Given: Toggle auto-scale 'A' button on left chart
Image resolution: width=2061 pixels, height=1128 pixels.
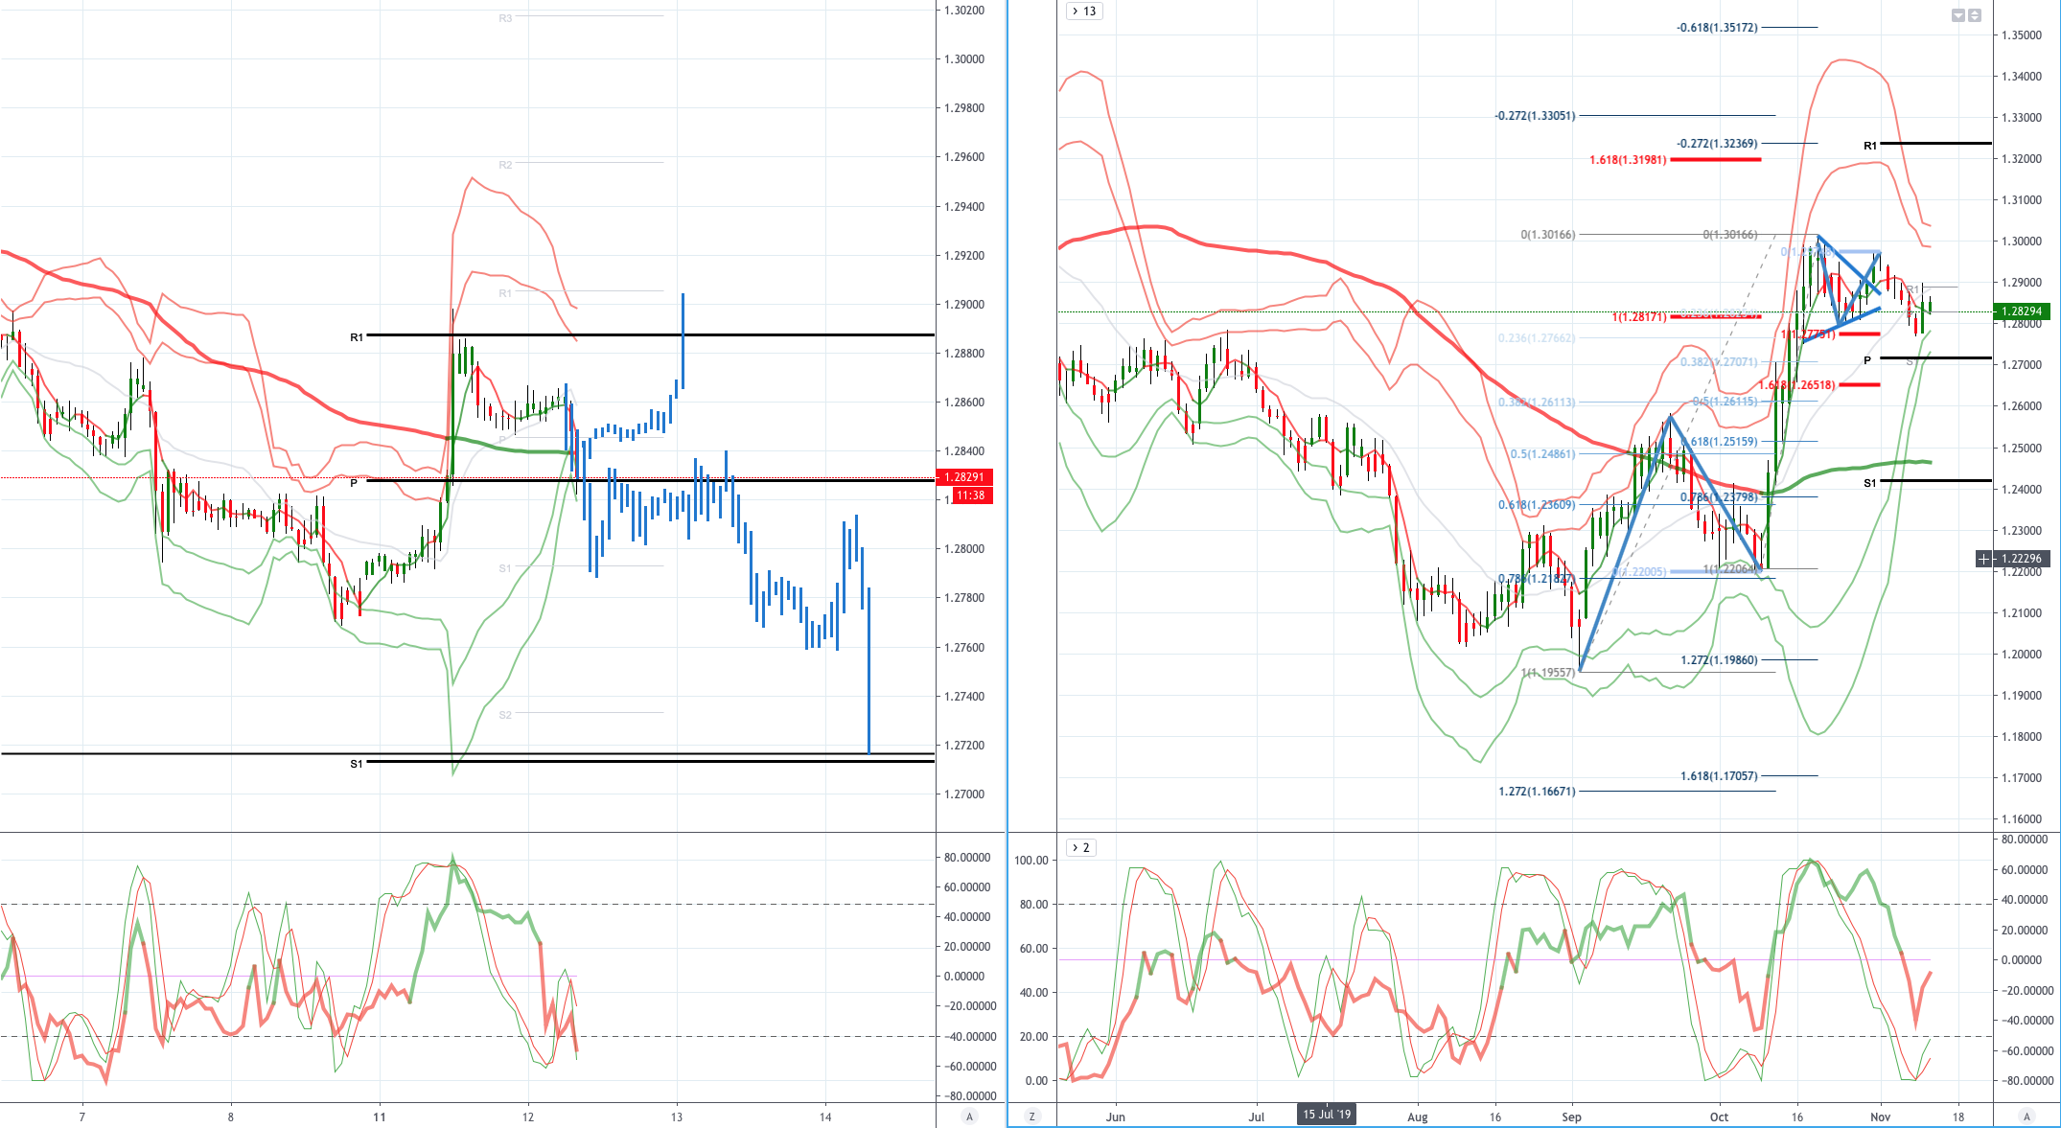Looking at the screenshot, I should pyautogui.click(x=969, y=1116).
